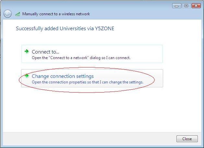This screenshot has width=204, height=148.
Task: Open "Change connection settings" option title
Action: (x=63, y=76)
